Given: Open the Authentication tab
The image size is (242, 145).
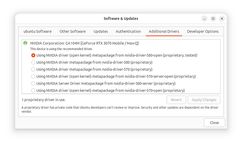Looking at the screenshot, I should point(128,32).
